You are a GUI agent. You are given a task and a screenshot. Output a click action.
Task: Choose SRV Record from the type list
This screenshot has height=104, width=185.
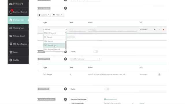pyautogui.click(x=54, y=41)
